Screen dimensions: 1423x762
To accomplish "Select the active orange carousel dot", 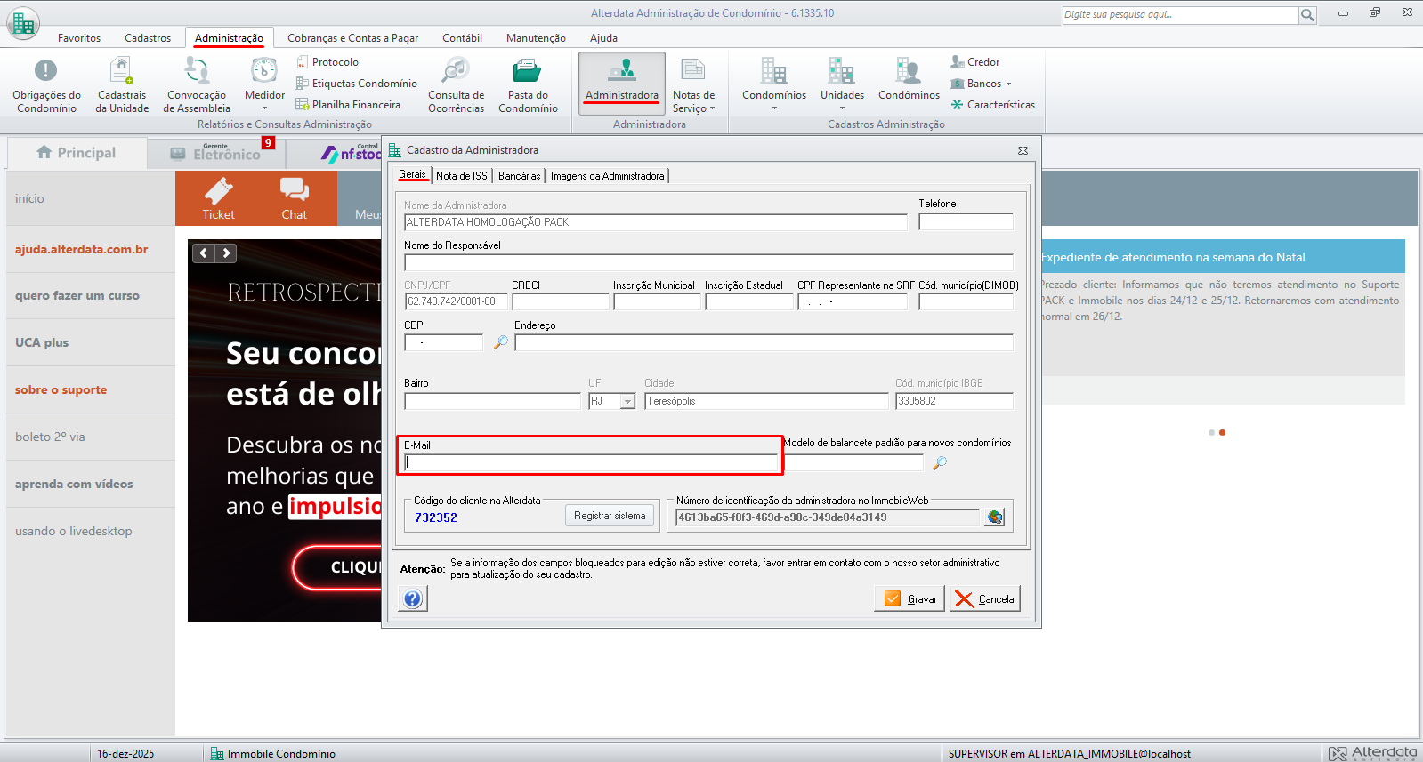I will (1222, 432).
